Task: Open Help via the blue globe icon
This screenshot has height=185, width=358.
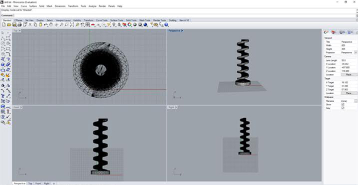Action: click(166, 24)
